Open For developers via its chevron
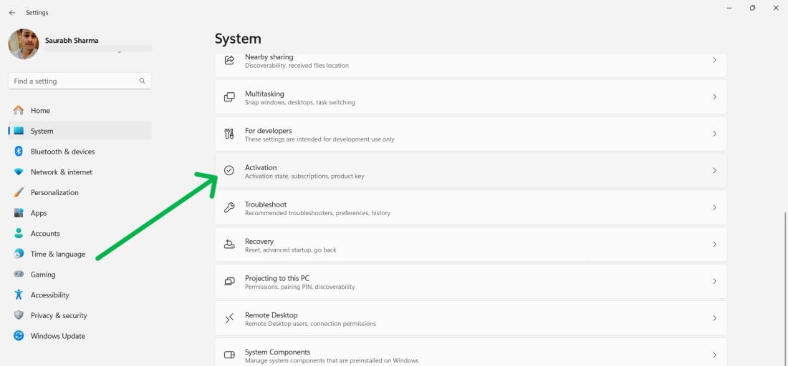This screenshot has height=366, width=788. 714,134
